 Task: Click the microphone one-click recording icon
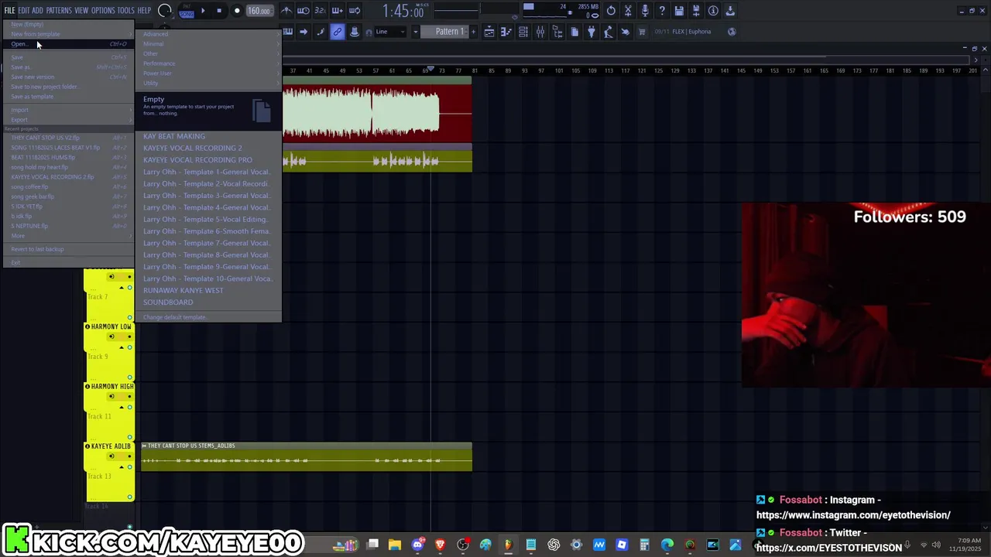point(645,11)
